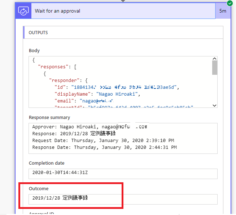The image size is (236, 215).
Task: Click the Body scrollbar thumb
Action: coord(215,68)
